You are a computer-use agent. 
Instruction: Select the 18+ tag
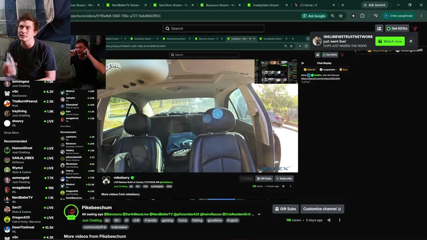[117, 220]
